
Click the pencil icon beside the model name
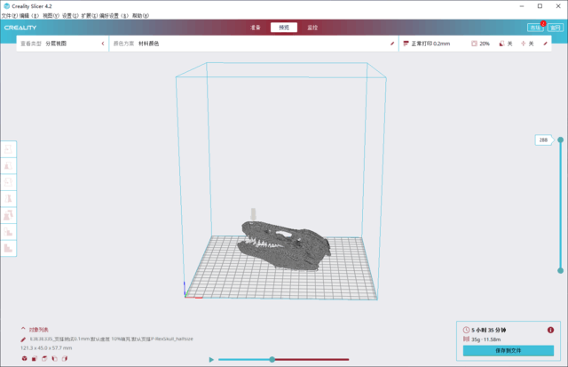(23, 339)
